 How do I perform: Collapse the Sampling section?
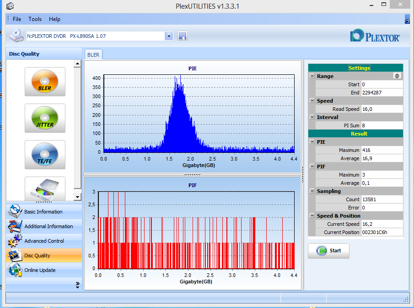(312, 191)
